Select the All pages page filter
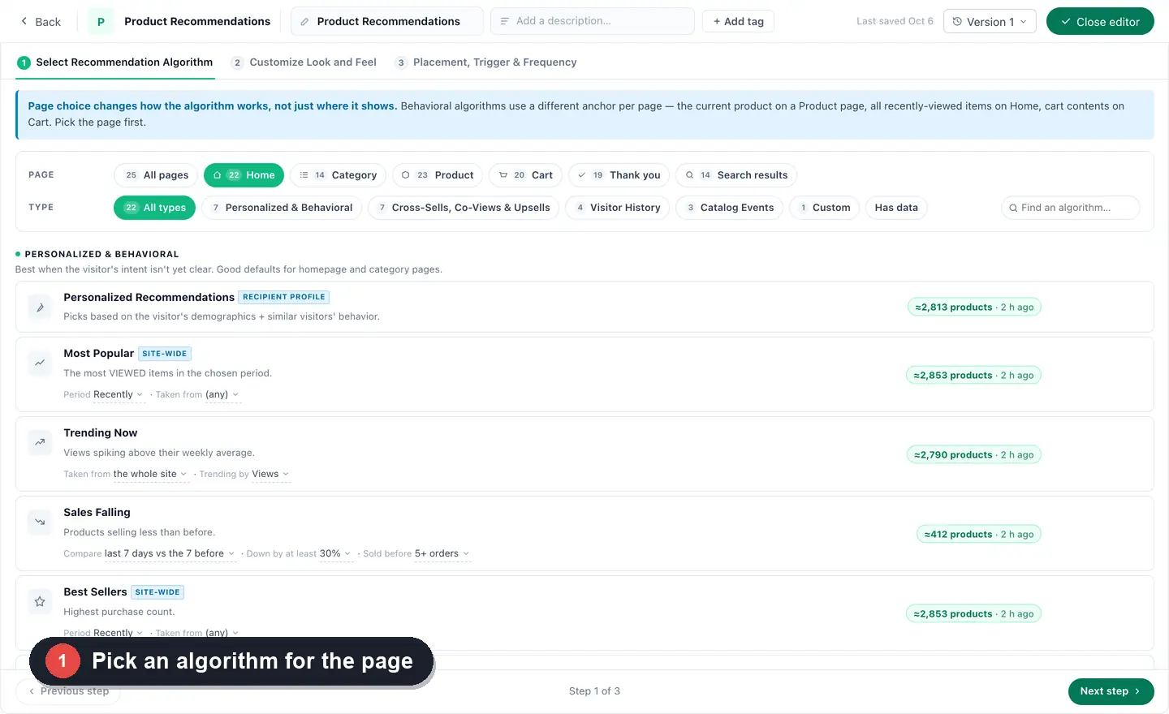 (x=156, y=175)
